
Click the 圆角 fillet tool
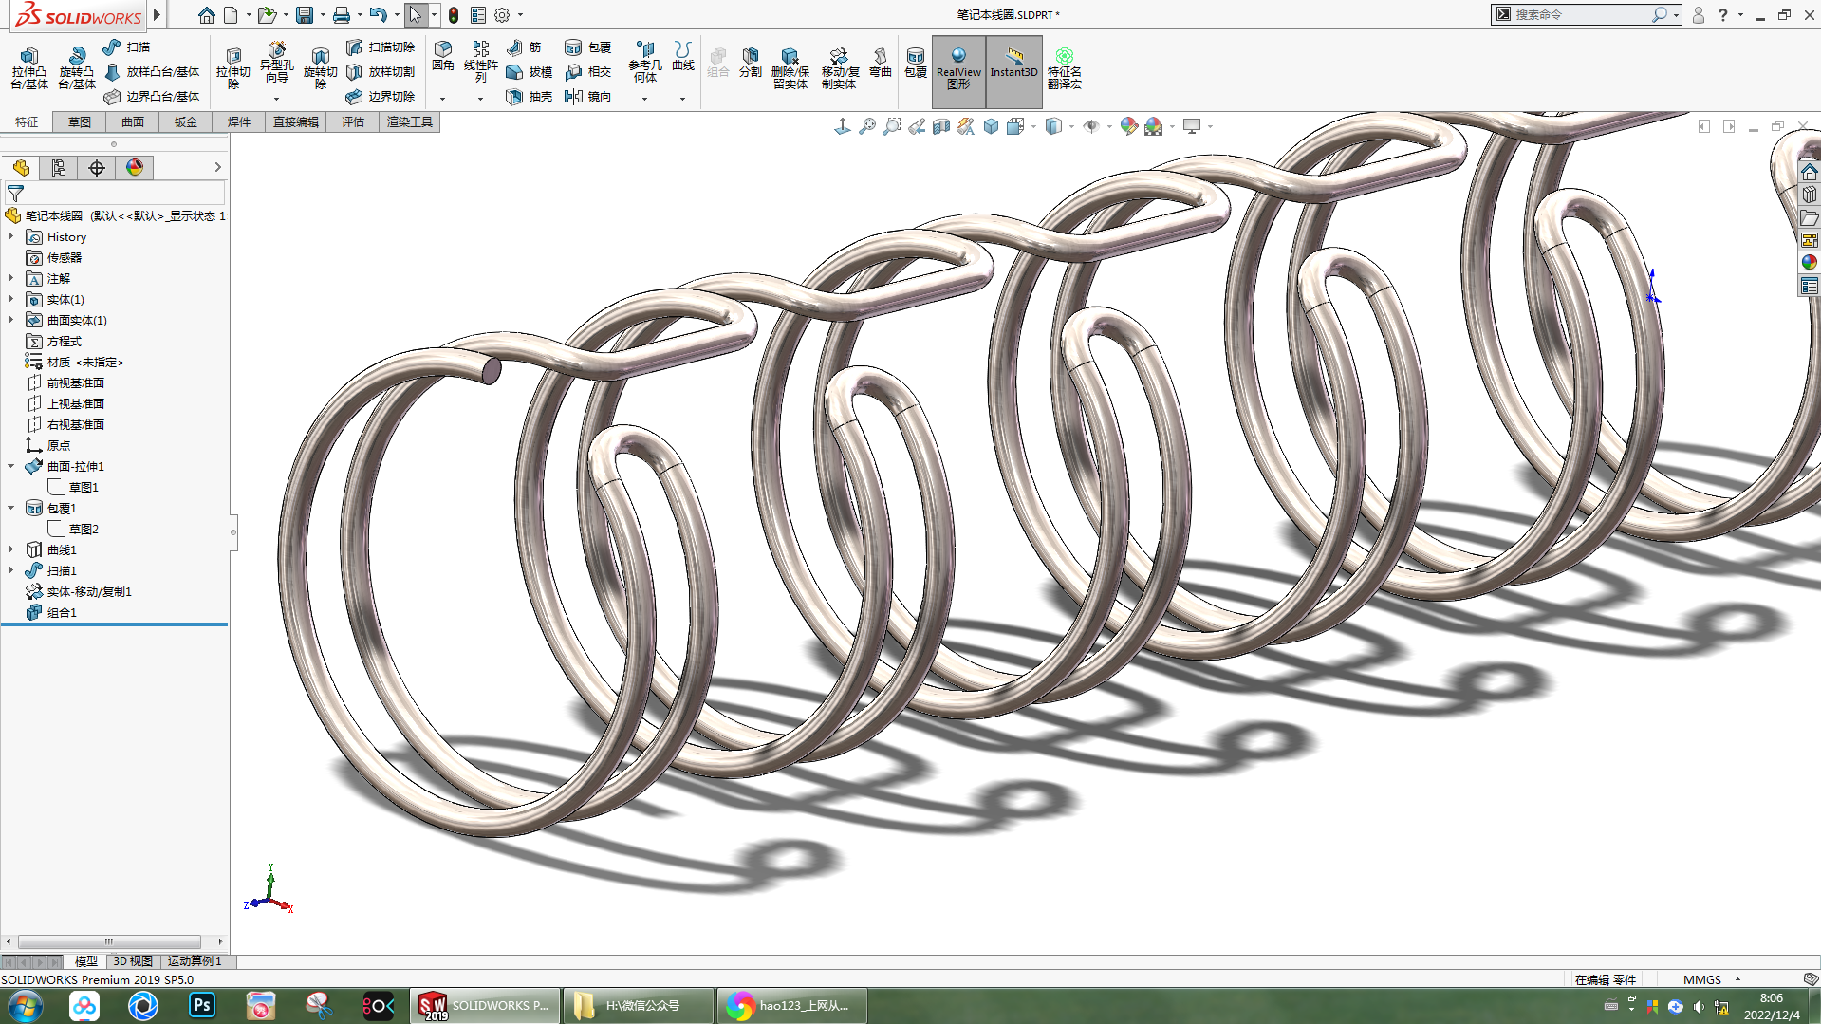[443, 57]
